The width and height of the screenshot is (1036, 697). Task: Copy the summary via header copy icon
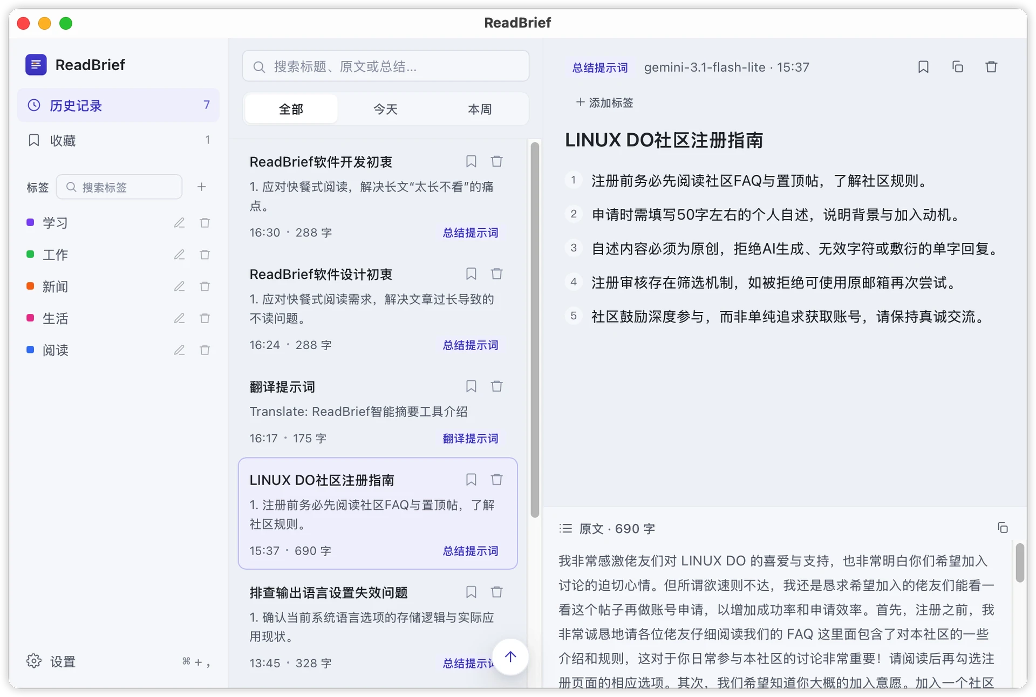(x=958, y=67)
